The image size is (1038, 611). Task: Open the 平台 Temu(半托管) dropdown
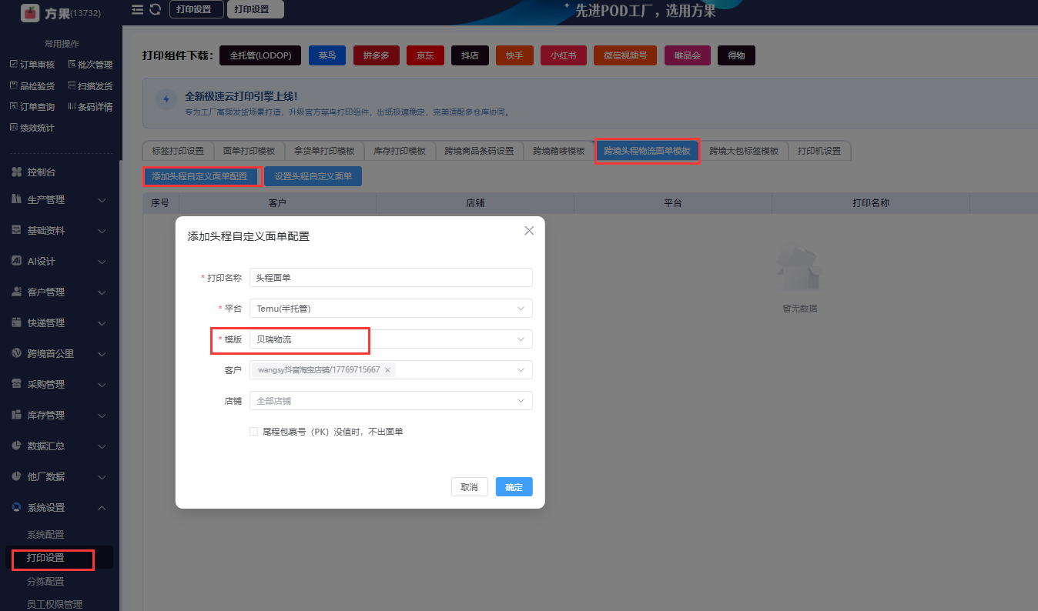[391, 309]
